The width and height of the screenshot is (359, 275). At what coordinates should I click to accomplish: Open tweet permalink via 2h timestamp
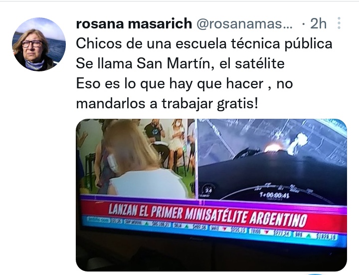(x=318, y=23)
